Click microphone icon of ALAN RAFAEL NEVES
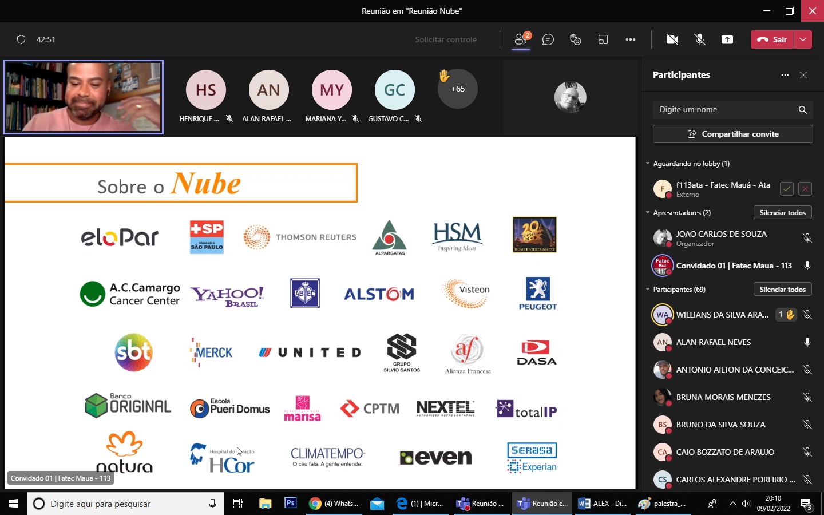This screenshot has width=824, height=515. coord(807,342)
